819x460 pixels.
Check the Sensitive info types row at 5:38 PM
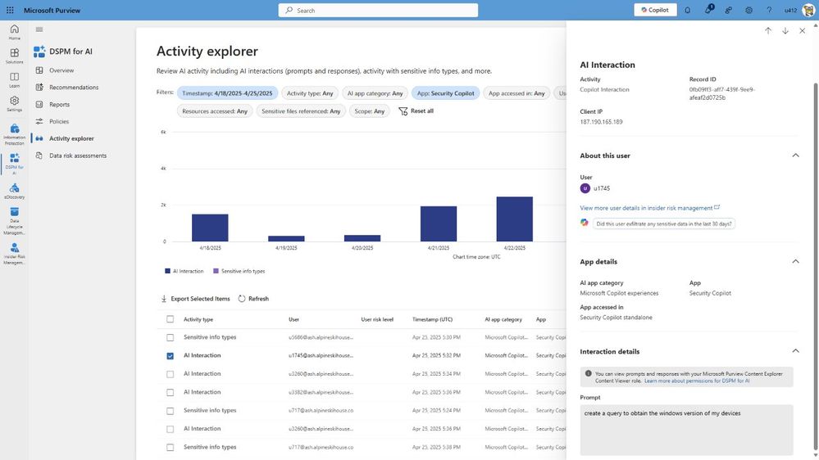coord(171,447)
